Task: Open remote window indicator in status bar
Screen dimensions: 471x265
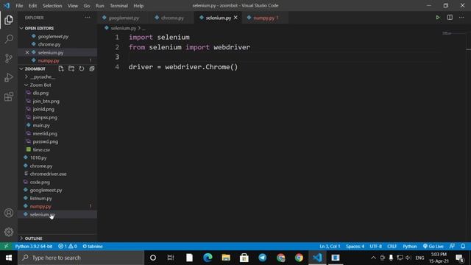Action: [x=6, y=246]
